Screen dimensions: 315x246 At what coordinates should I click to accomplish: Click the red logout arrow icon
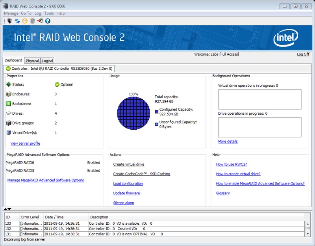pos(40,21)
